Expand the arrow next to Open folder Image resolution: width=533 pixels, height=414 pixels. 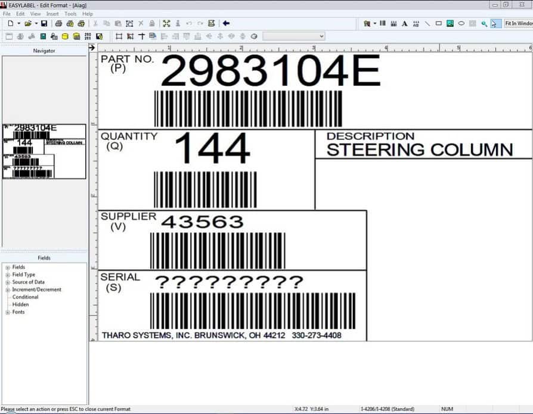[36, 23]
